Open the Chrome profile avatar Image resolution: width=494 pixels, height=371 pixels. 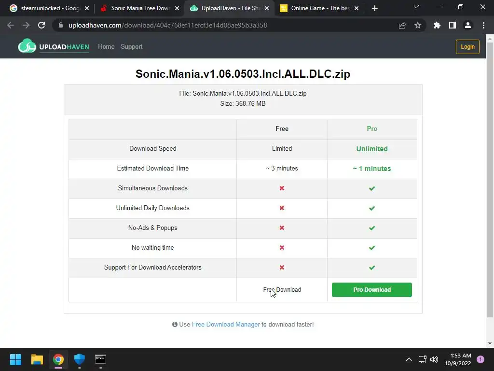point(468,25)
